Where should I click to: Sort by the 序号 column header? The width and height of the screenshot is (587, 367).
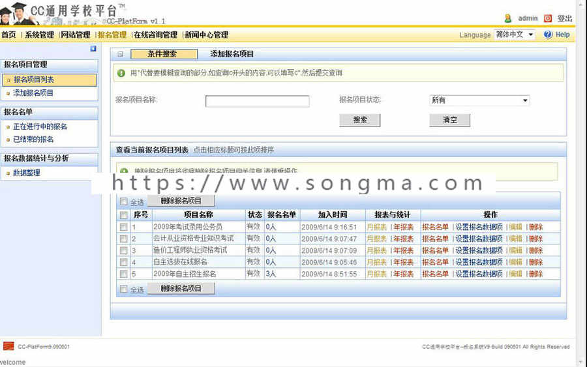click(141, 214)
